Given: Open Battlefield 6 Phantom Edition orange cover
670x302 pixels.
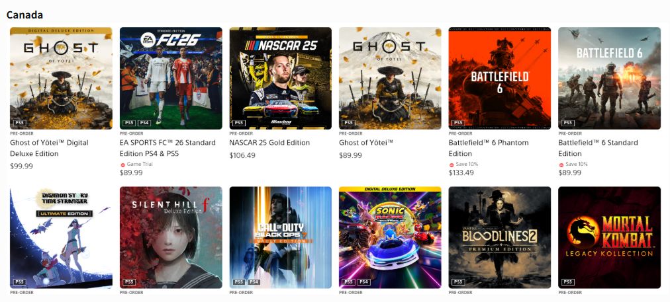Looking at the screenshot, I should point(499,78).
